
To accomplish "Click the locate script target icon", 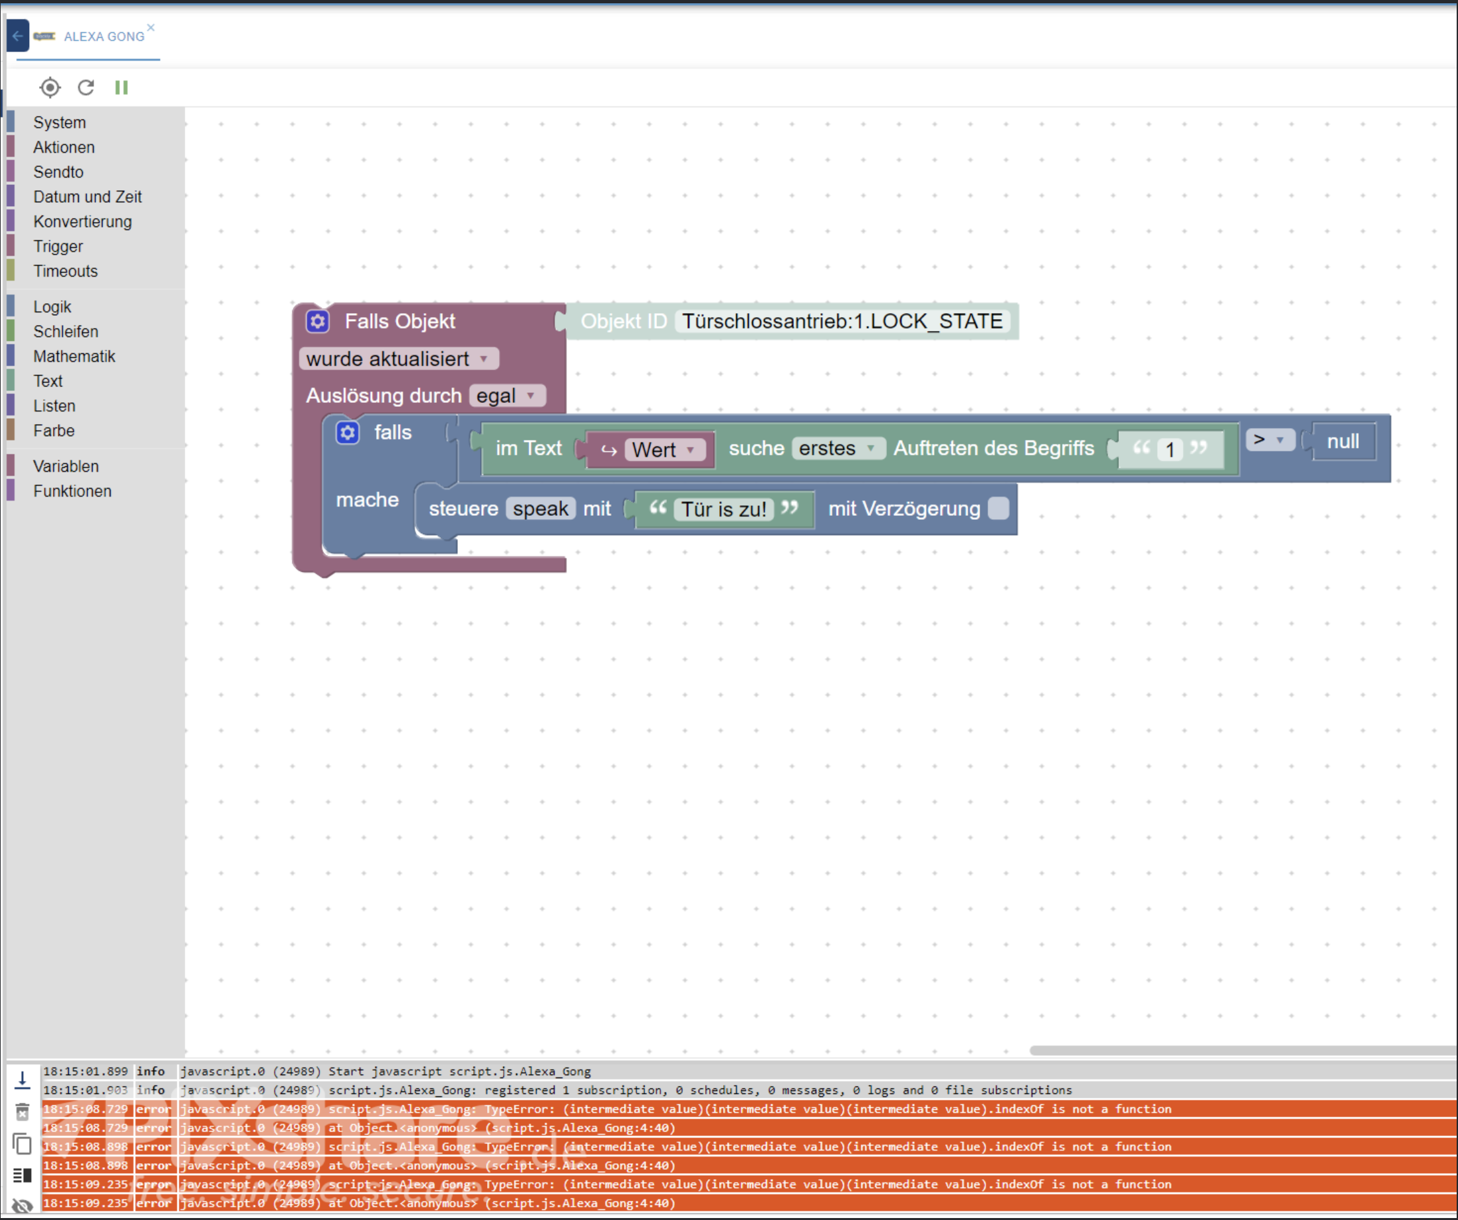I will (x=50, y=87).
